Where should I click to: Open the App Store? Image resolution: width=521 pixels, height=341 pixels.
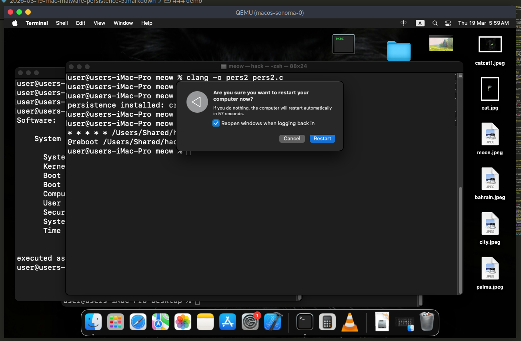tap(228, 321)
